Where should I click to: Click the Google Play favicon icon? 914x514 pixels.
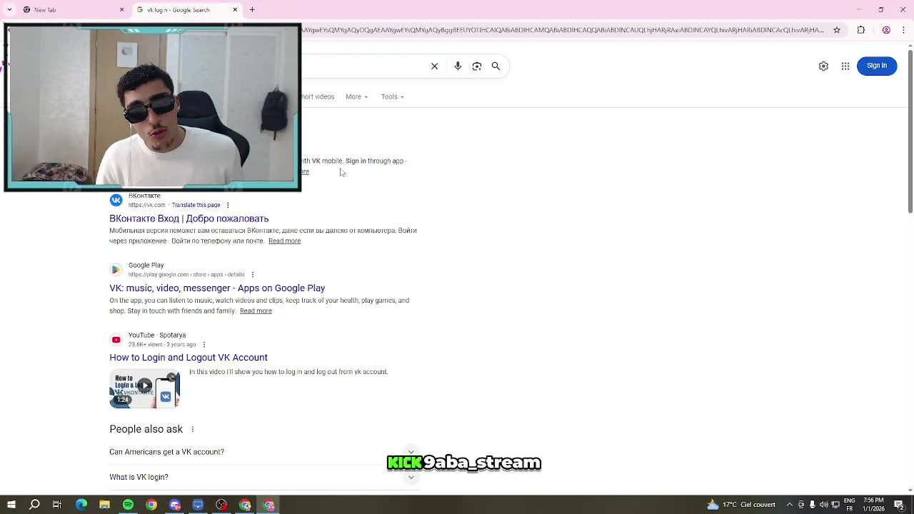[116, 270]
